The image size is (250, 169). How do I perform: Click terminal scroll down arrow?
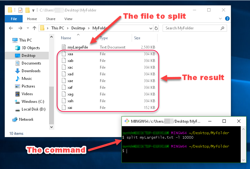(x=243, y=160)
